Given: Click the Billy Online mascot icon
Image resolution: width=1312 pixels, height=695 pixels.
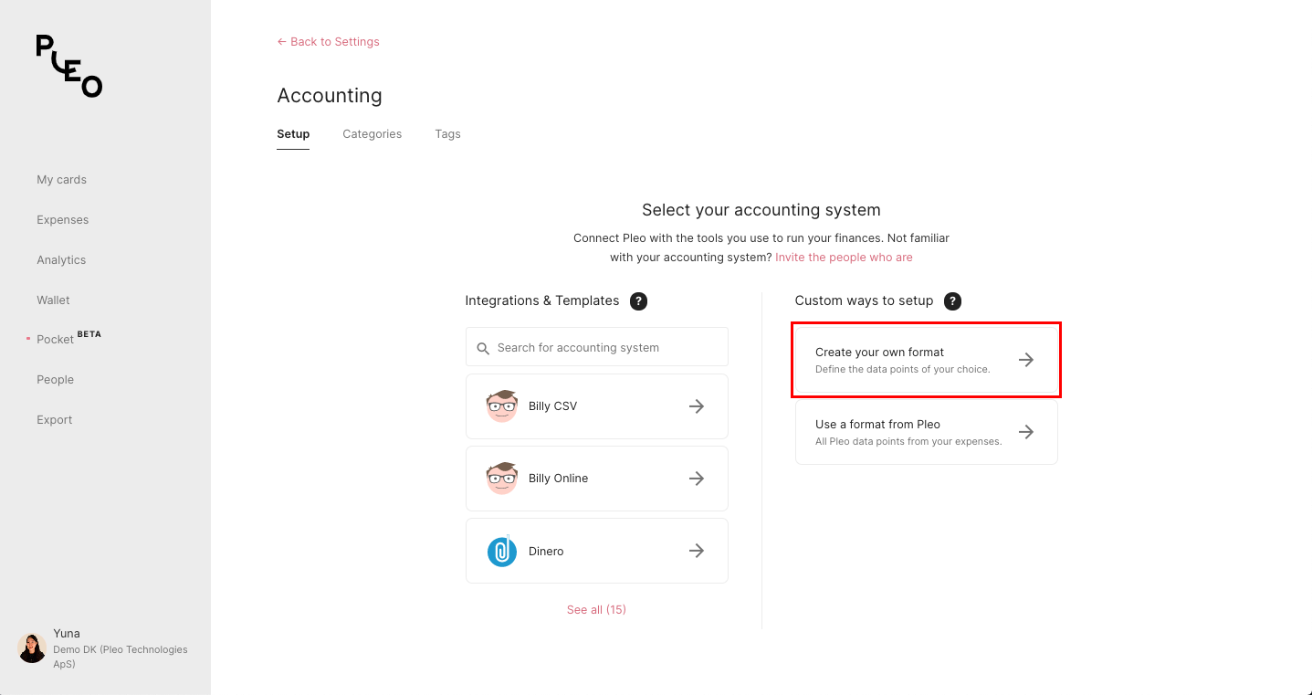Looking at the screenshot, I should [x=502, y=479].
